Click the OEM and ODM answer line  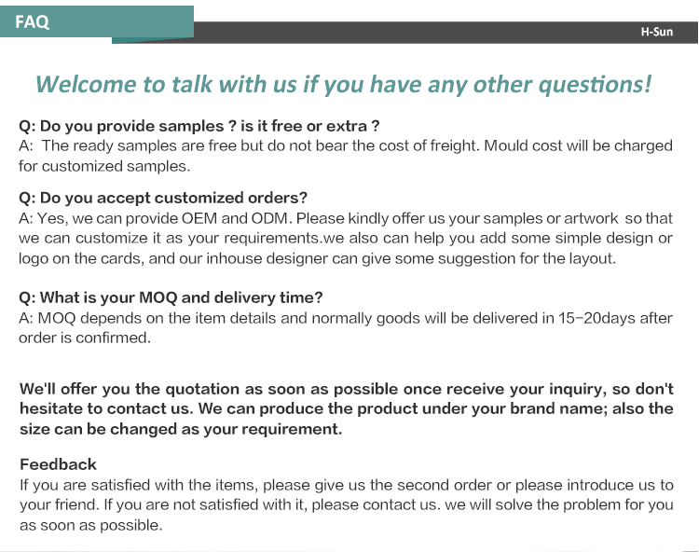pyautogui.click(x=346, y=218)
